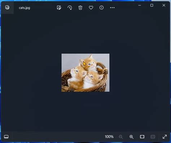Screen dimensions: 171x143
Task: Rotate the picture with the rotate icon
Action: [x=70, y=8]
